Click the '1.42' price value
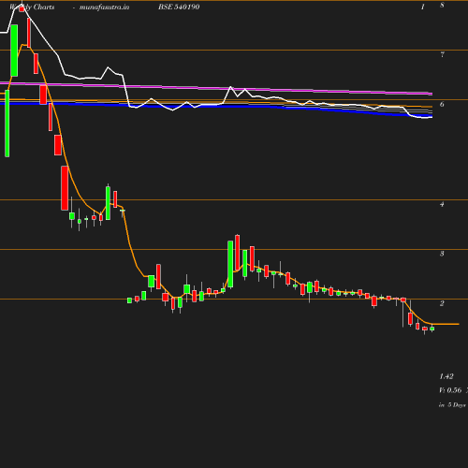468x468 pixels. click(446, 376)
